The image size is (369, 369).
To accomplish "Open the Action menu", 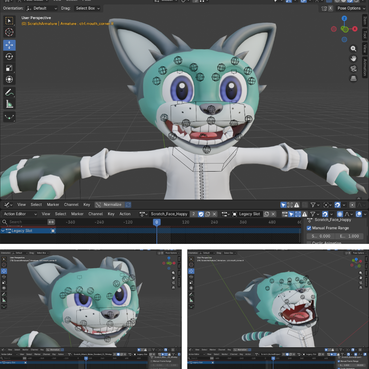I will [125, 214].
